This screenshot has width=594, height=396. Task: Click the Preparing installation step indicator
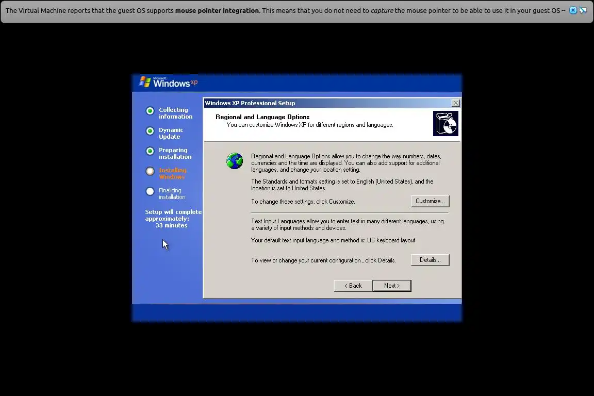point(150,151)
